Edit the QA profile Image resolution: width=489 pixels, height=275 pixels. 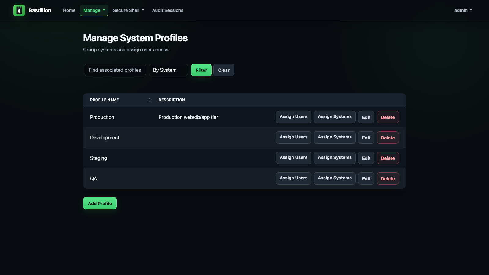tap(366, 178)
